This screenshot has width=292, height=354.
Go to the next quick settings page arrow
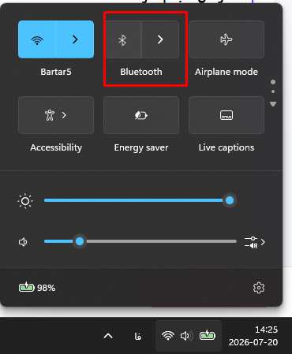[x=273, y=104]
